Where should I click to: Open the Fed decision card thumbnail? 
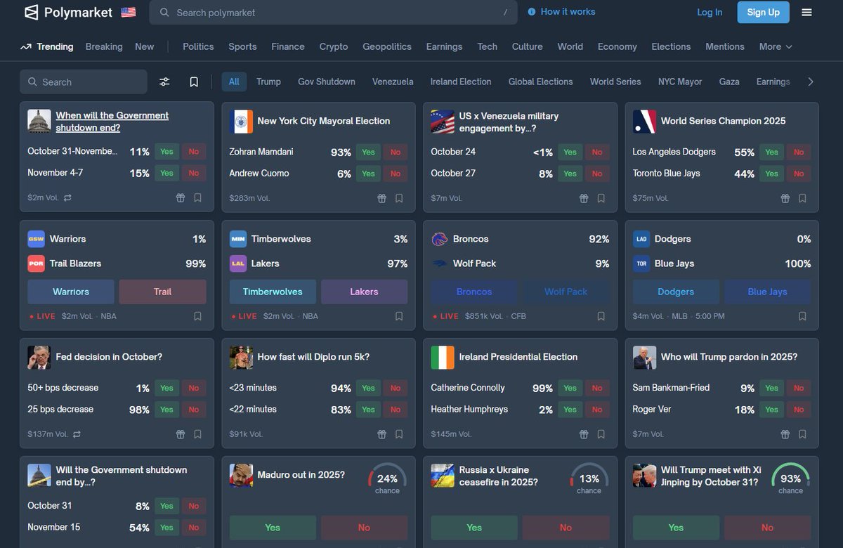39,358
